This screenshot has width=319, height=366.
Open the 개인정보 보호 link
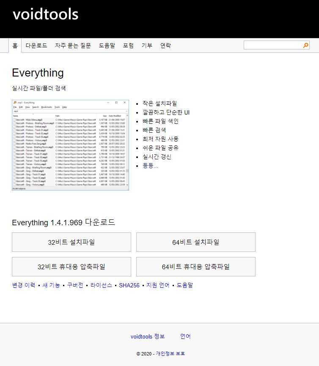(170, 354)
